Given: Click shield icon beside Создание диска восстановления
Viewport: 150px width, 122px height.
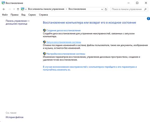Looking at the screenshot, I should (x=44, y=30).
